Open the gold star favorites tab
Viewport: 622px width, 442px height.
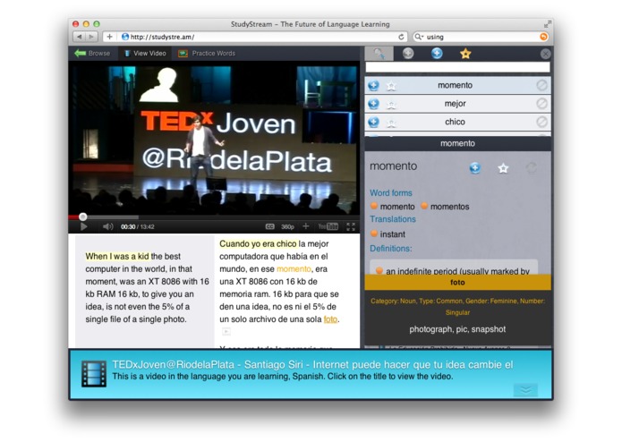(x=465, y=54)
